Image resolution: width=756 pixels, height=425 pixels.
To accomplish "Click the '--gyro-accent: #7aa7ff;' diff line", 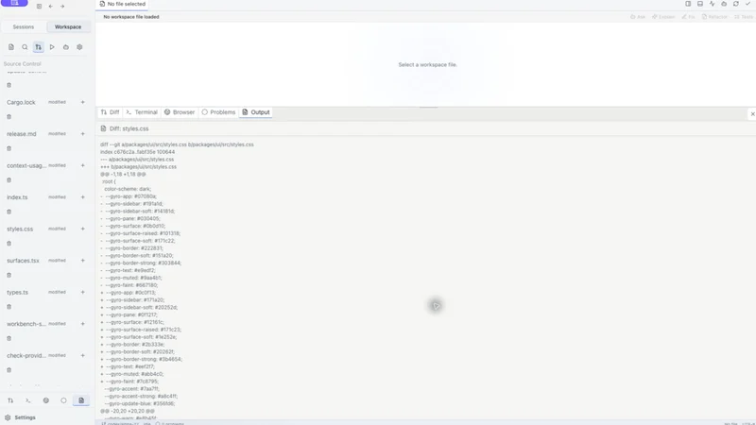I will point(131,389).
